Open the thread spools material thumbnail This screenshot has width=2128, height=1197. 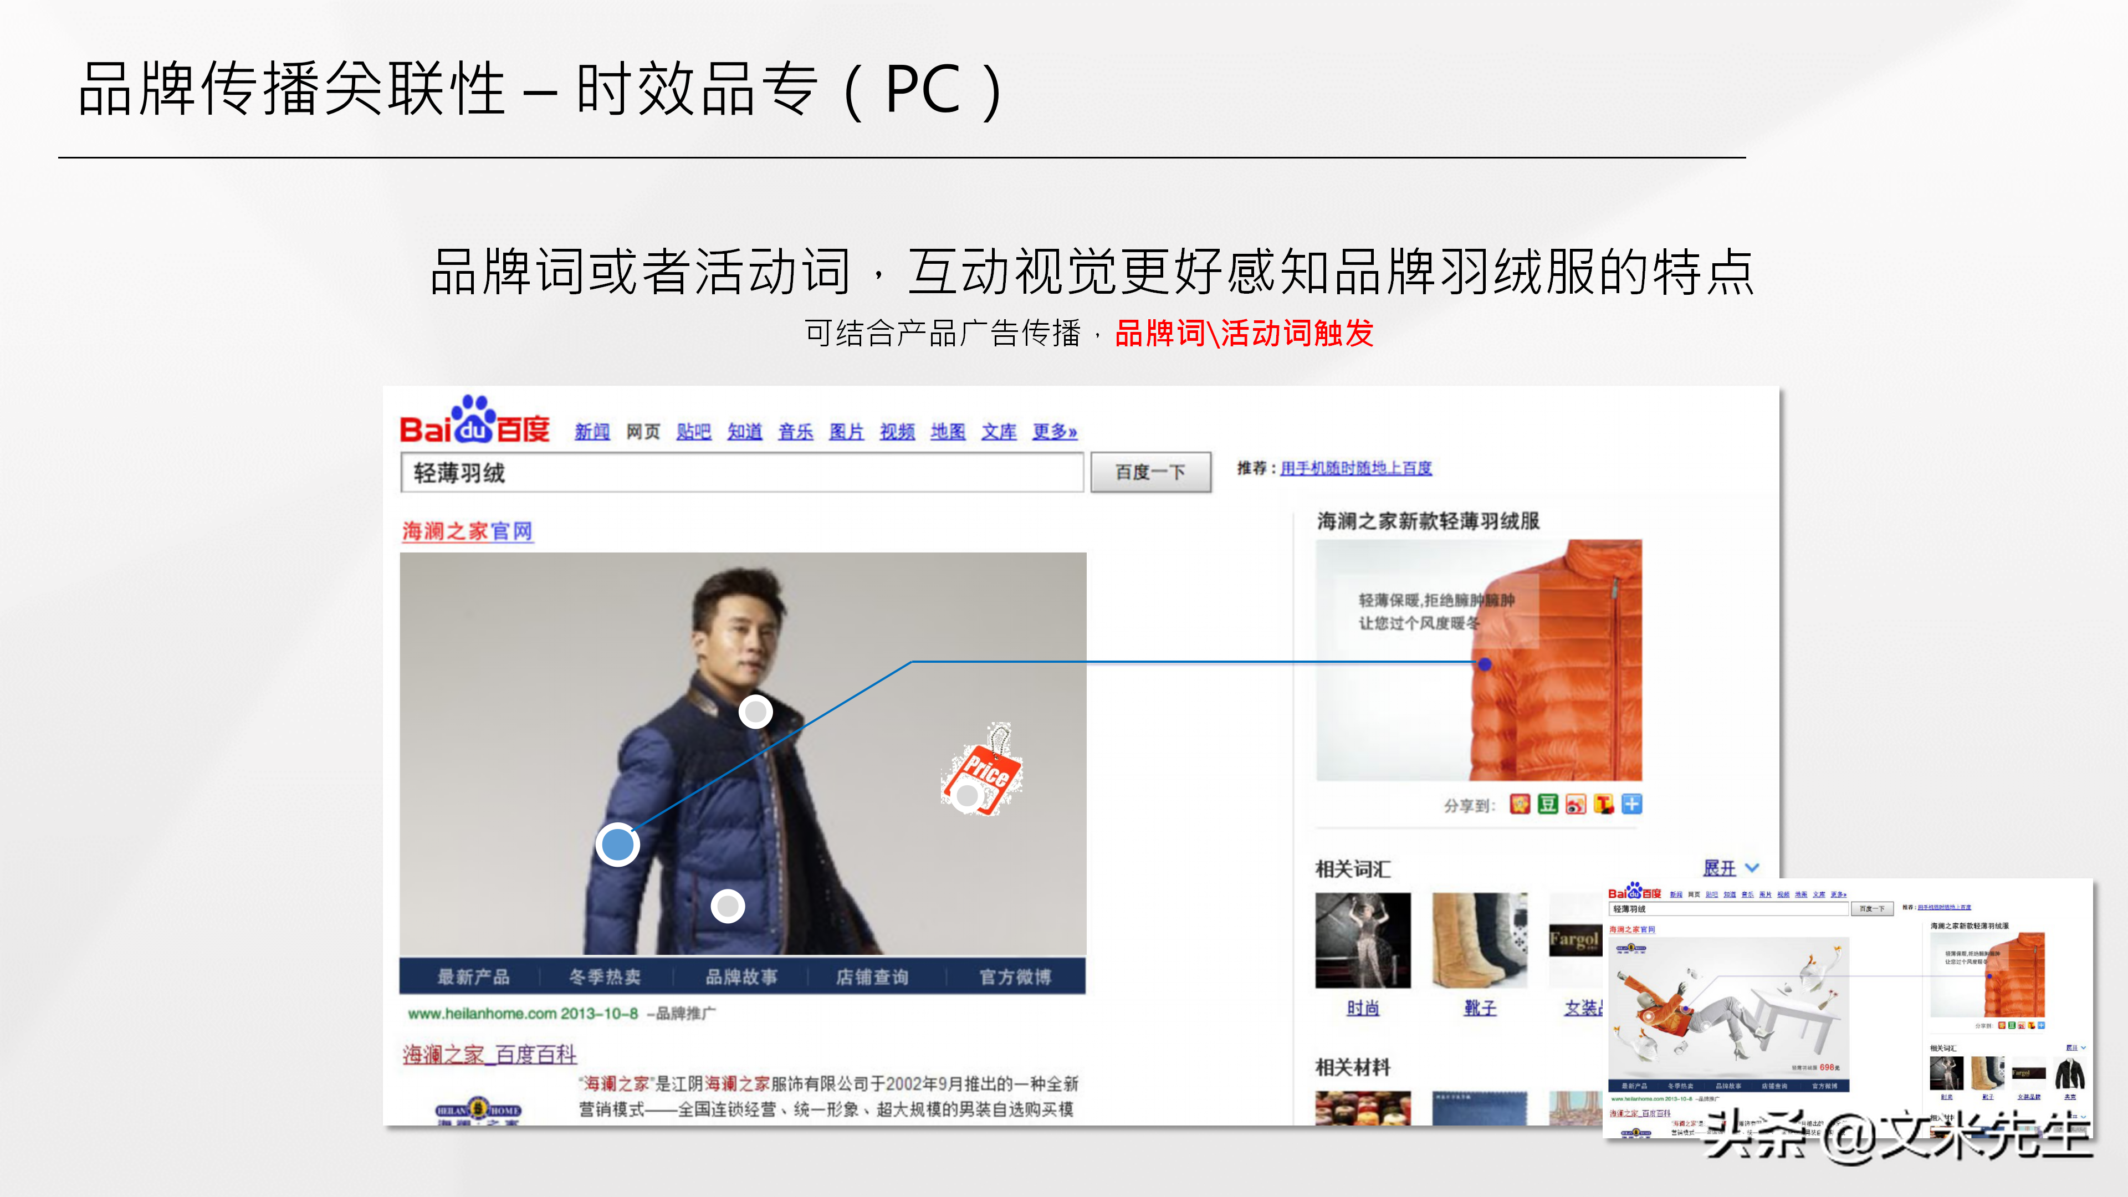[x=1363, y=1108]
